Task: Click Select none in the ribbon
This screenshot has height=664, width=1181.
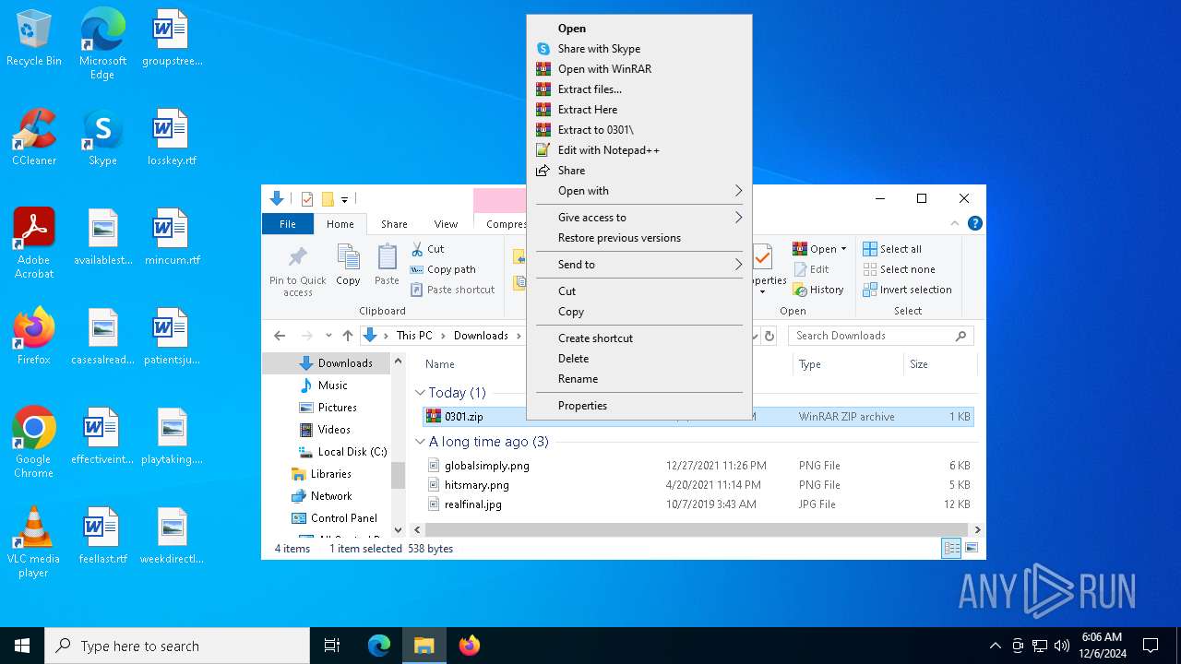Action: [x=899, y=269]
